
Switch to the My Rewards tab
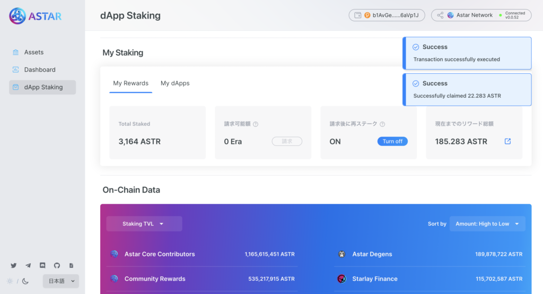pyautogui.click(x=130, y=83)
